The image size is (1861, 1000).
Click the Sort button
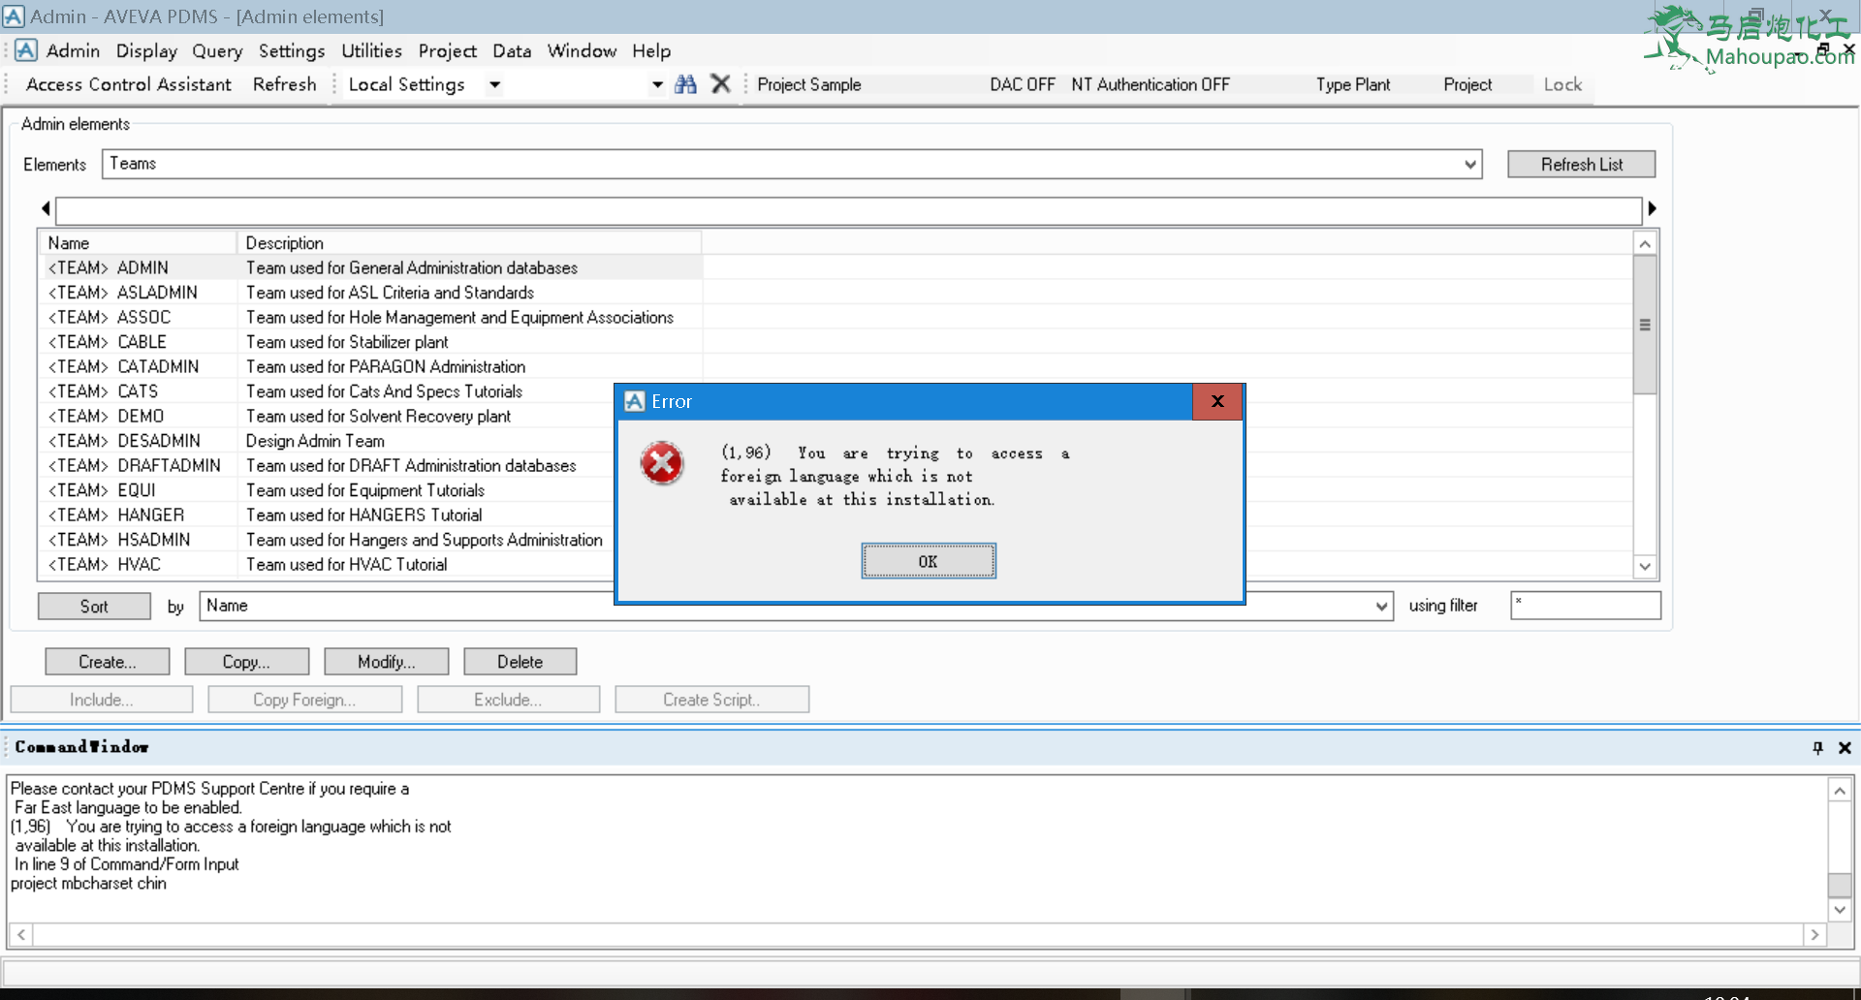pos(94,607)
